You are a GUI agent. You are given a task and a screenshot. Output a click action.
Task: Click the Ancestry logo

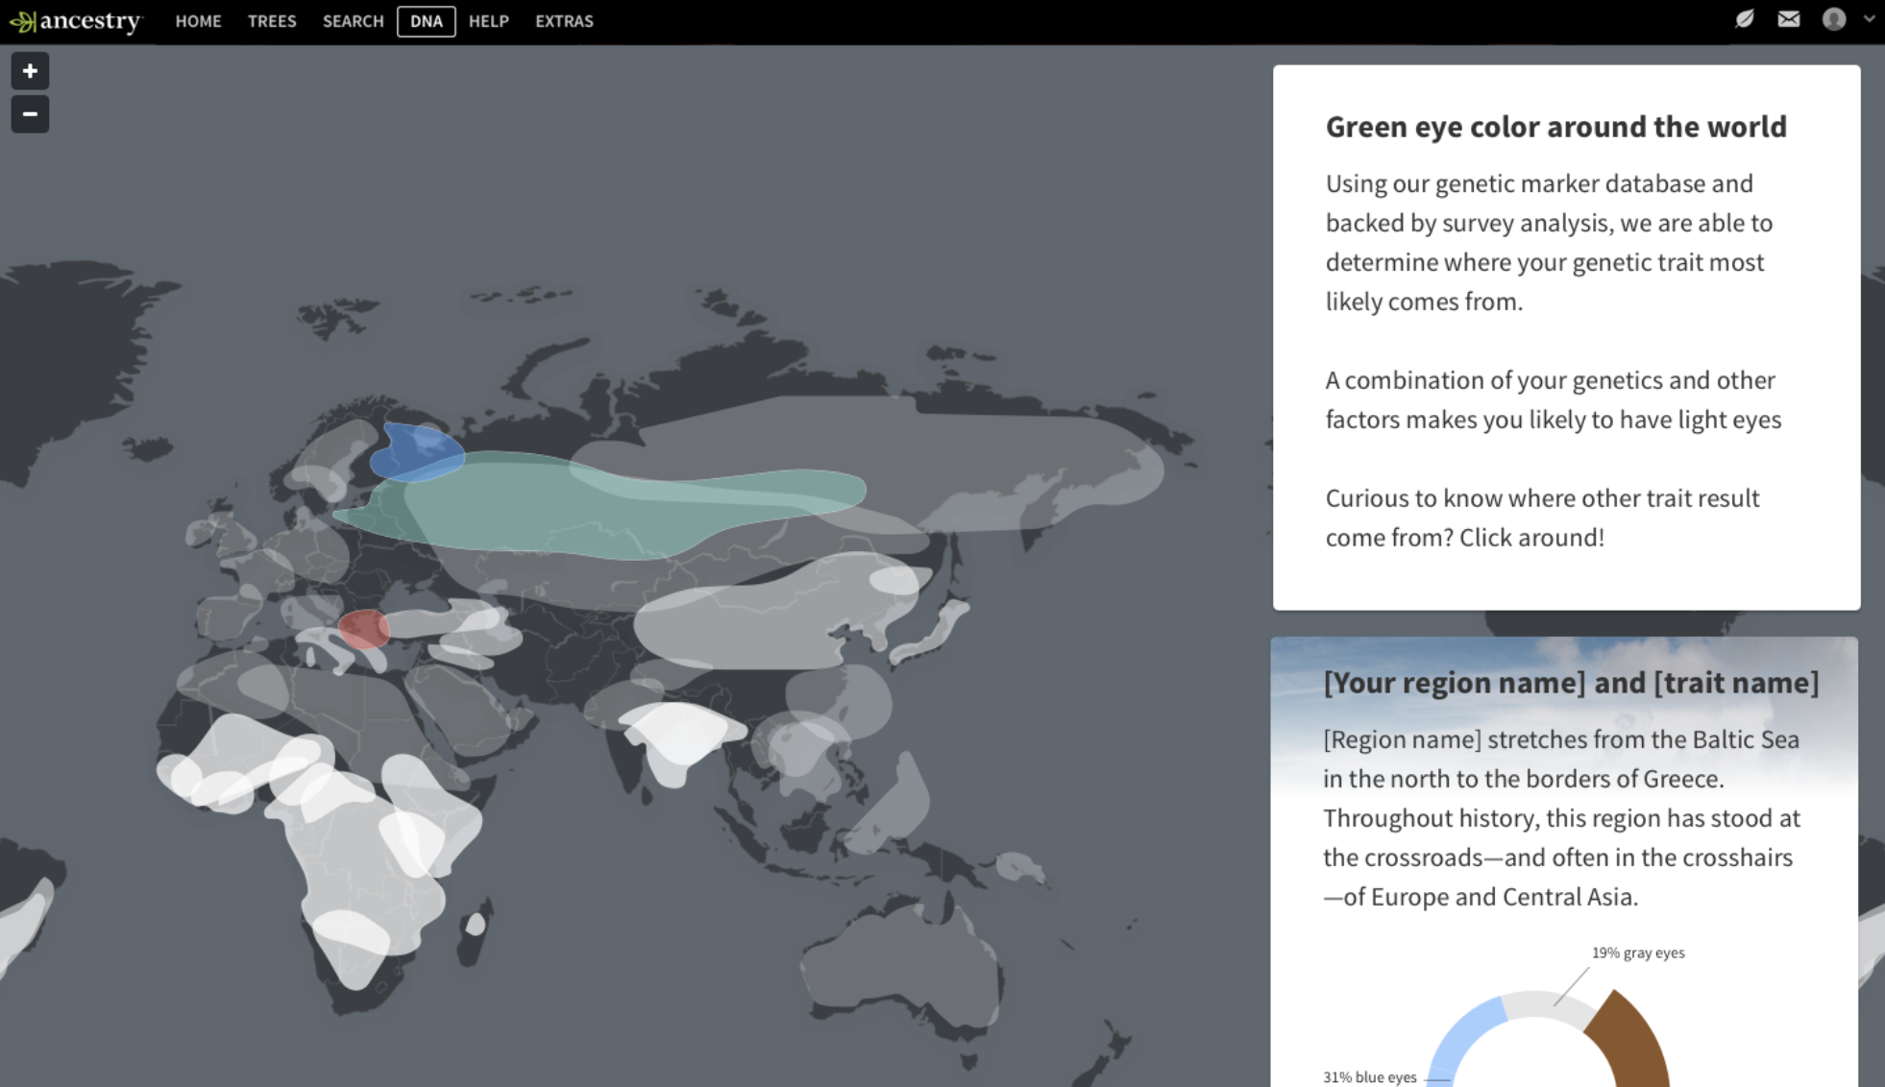coord(75,21)
